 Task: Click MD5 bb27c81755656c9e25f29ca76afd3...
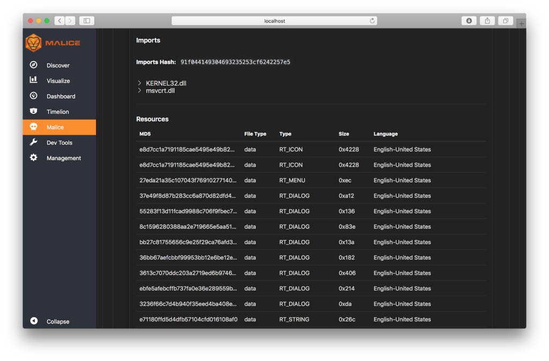click(188, 242)
